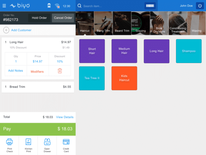Click the Kitchen Print icon
The width and height of the screenshot is (206, 155).
(28, 142)
